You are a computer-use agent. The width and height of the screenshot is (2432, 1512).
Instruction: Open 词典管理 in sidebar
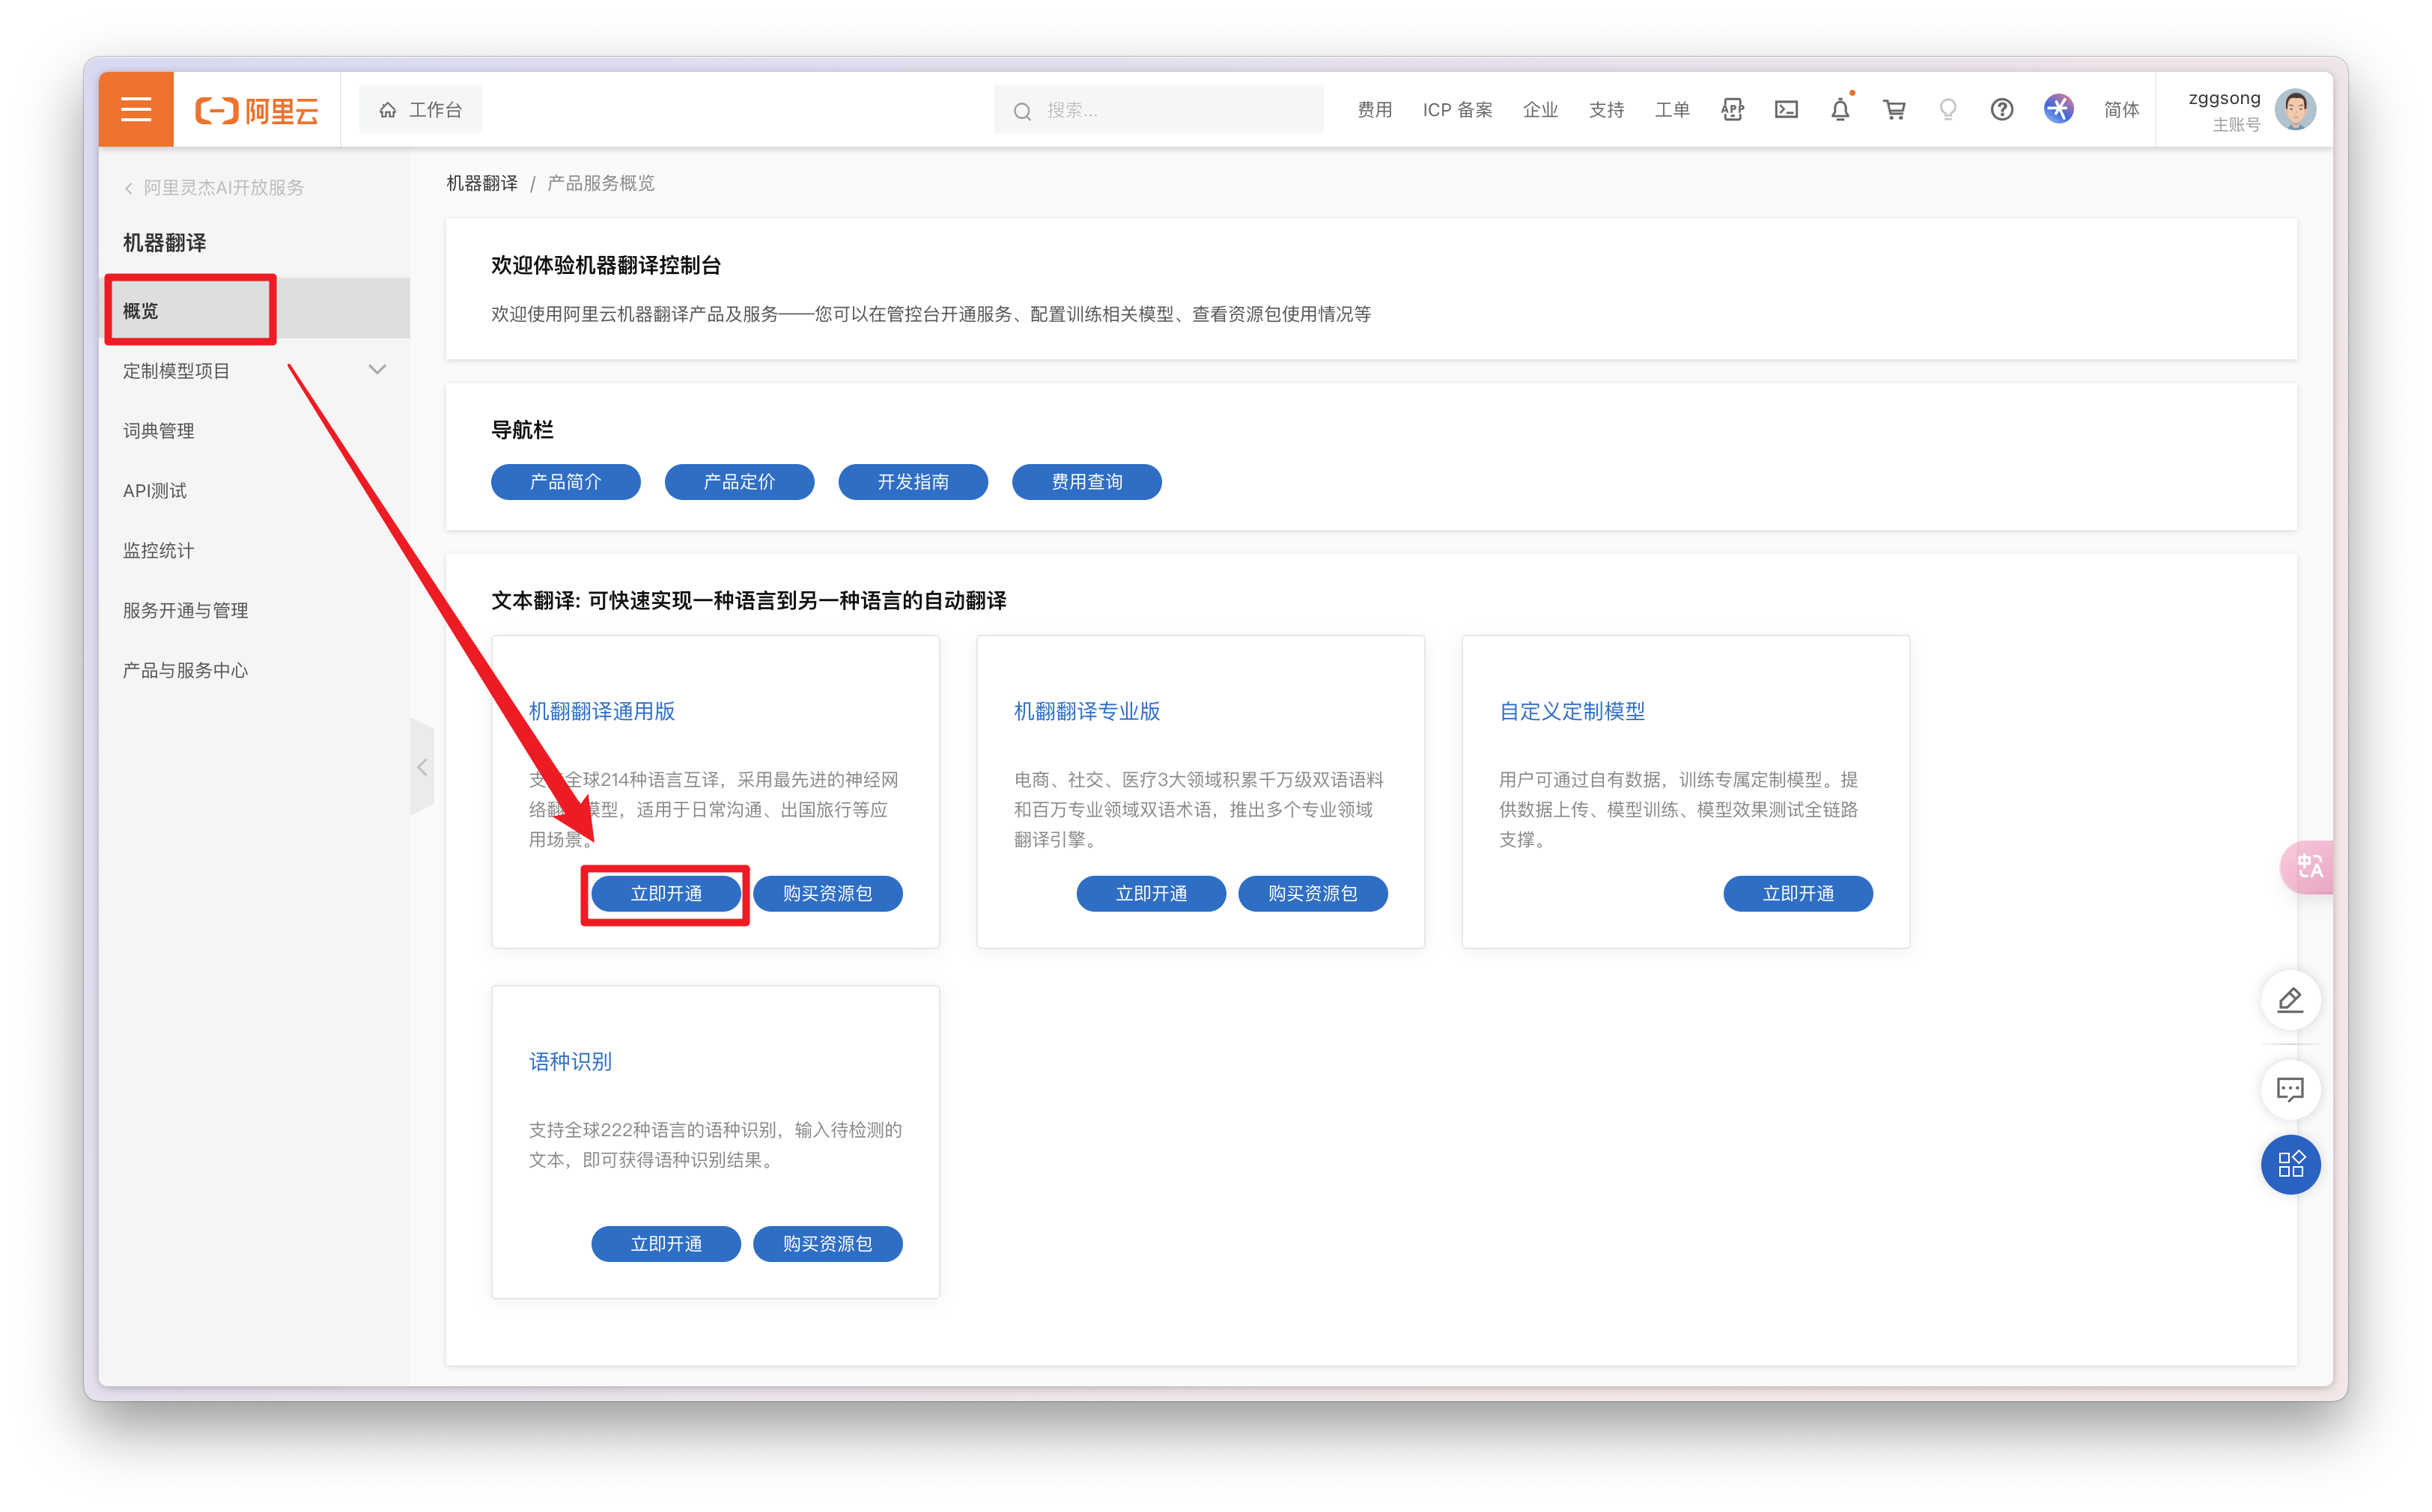click(158, 431)
